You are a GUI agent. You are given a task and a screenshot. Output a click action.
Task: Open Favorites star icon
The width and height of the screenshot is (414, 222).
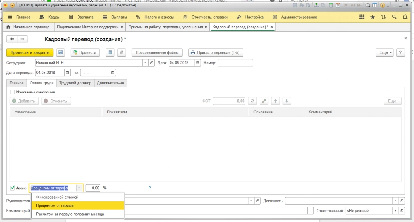click(372, 17)
